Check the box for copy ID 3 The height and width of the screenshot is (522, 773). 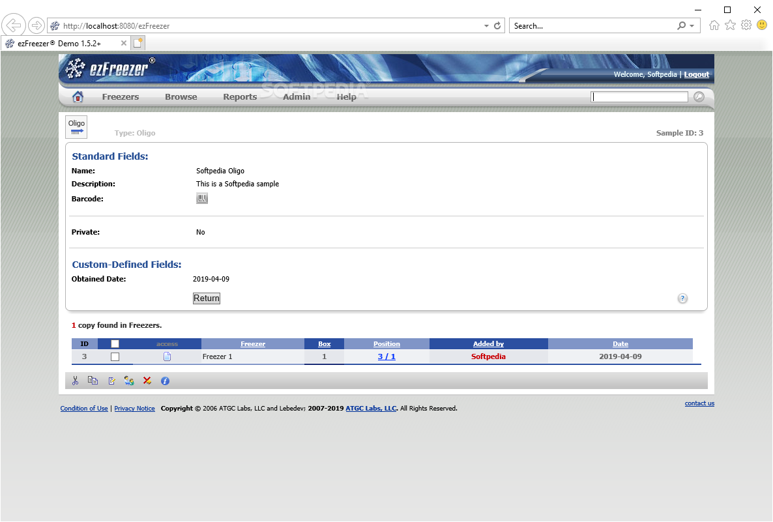pos(115,356)
